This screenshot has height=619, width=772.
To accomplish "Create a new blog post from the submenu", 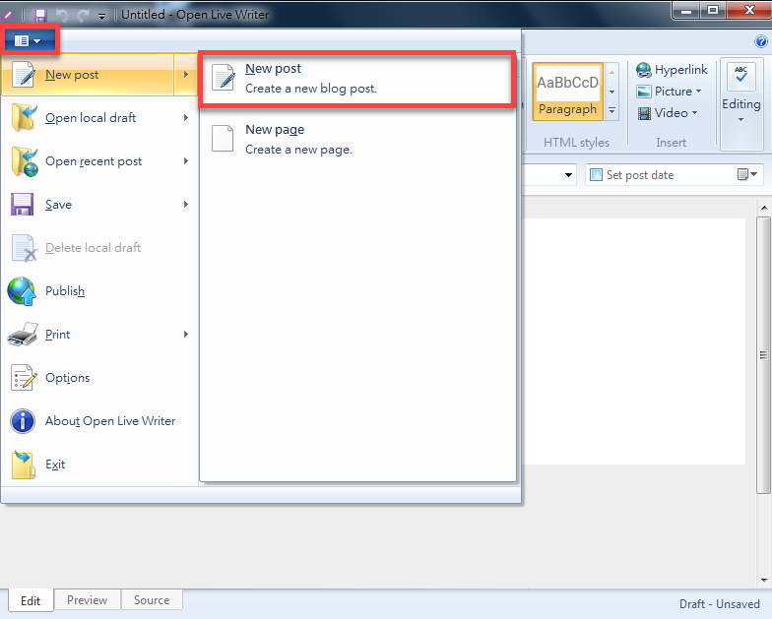I will 357,79.
